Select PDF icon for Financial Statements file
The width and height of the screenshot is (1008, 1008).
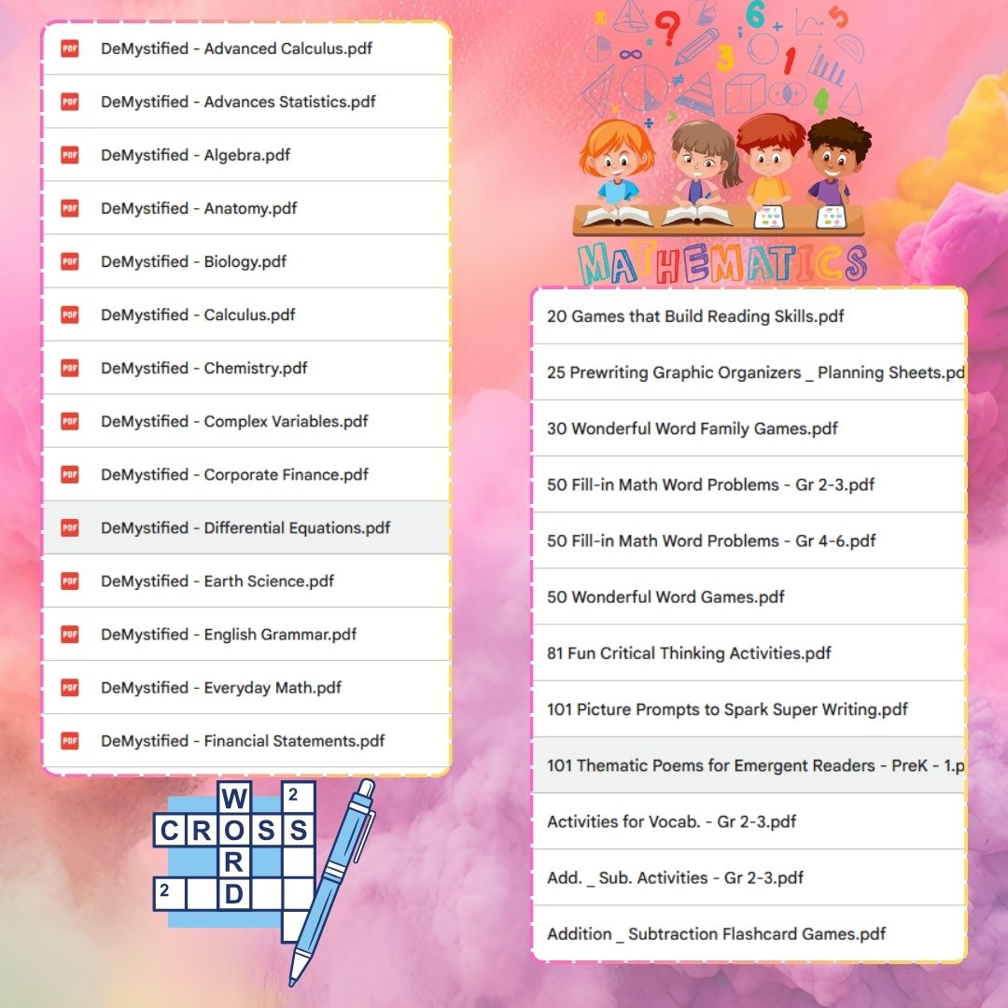click(x=70, y=740)
